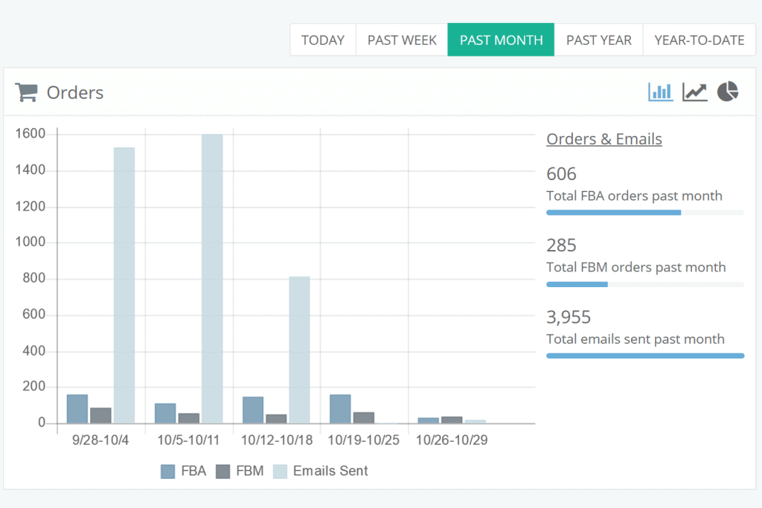762x508 pixels.
Task: Select the PAST YEAR tab
Action: [598, 40]
